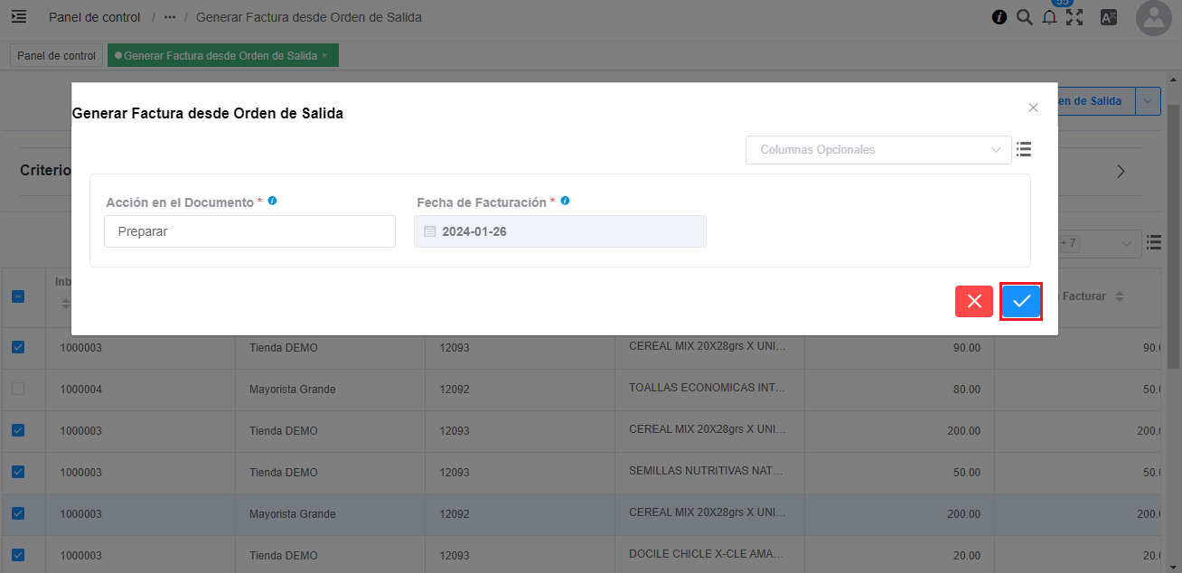Close the Generar Factura dialog

coord(1033,108)
